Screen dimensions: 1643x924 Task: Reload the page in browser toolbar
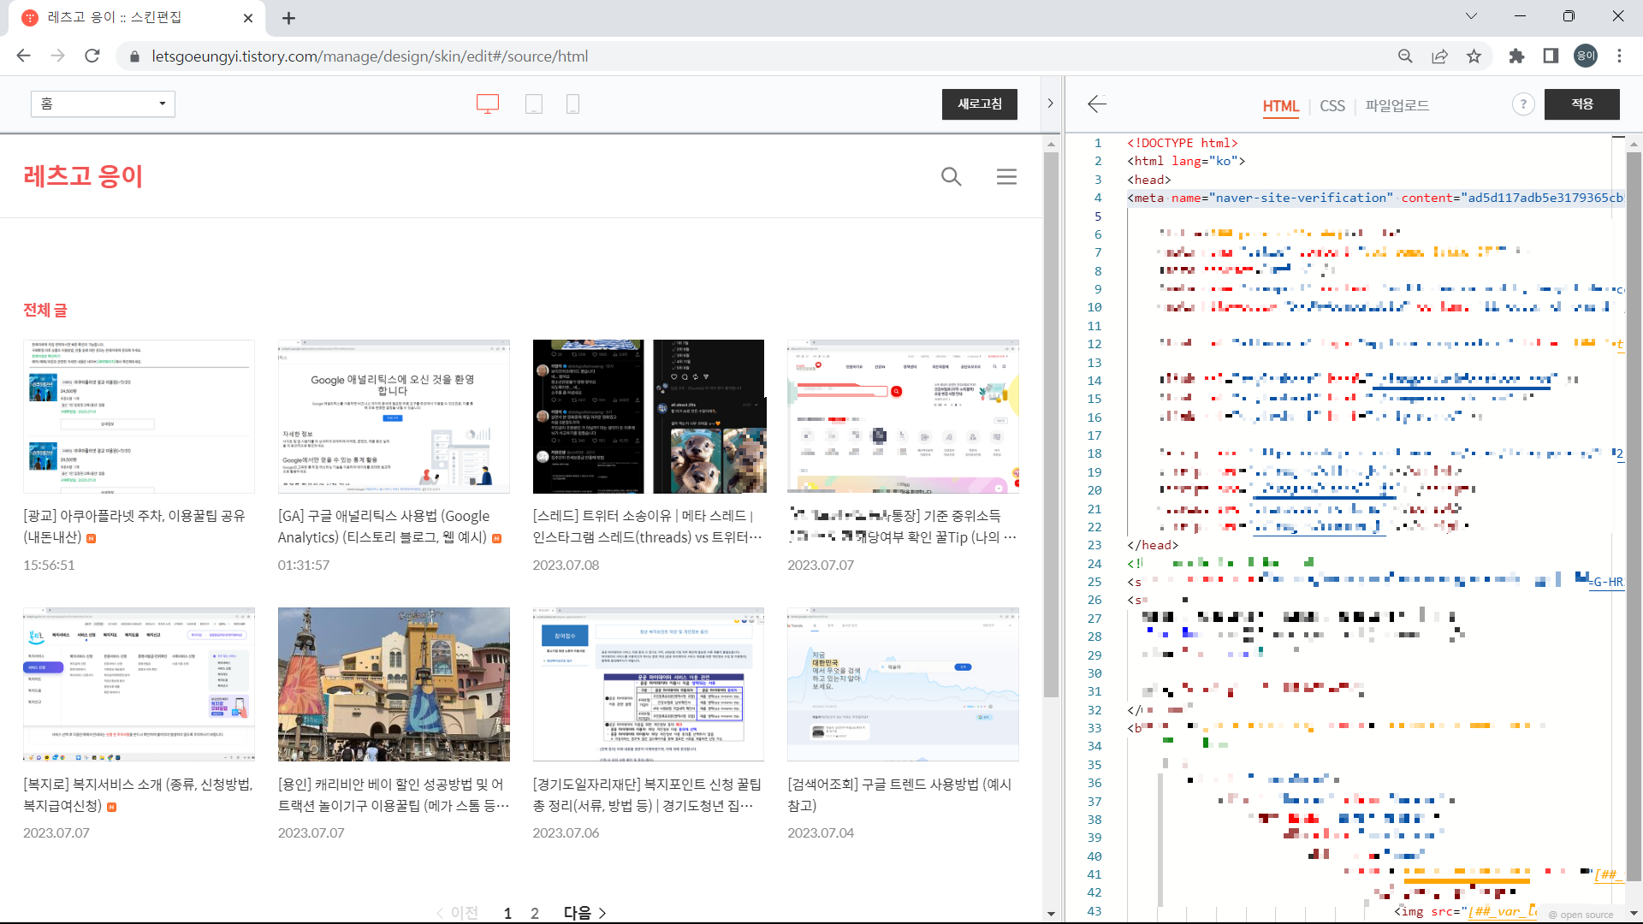(92, 56)
